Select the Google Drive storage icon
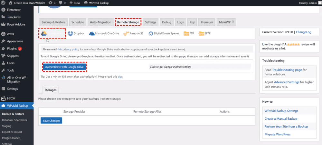The image size is (322, 145). (x=44, y=33)
